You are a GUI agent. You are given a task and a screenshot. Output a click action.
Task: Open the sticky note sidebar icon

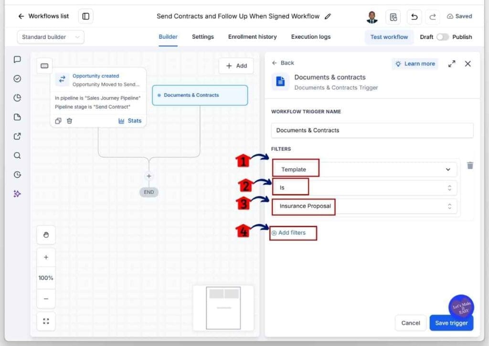pyautogui.click(x=18, y=117)
